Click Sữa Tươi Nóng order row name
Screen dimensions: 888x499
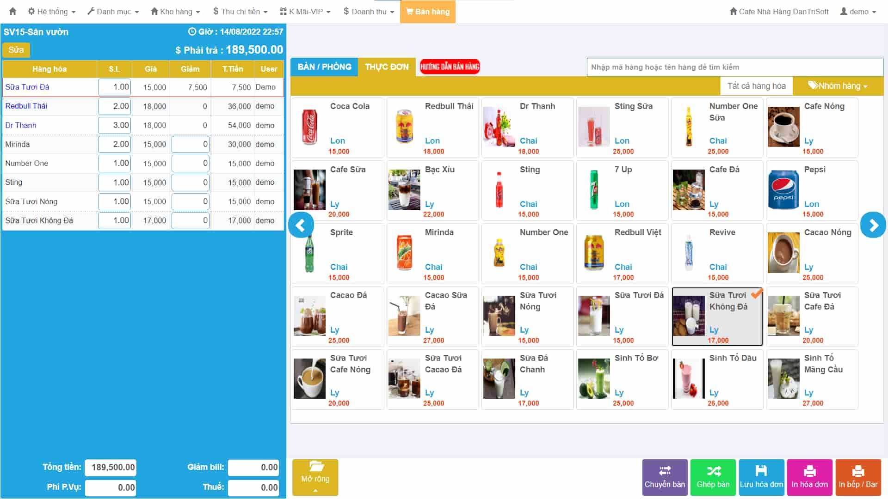31,201
